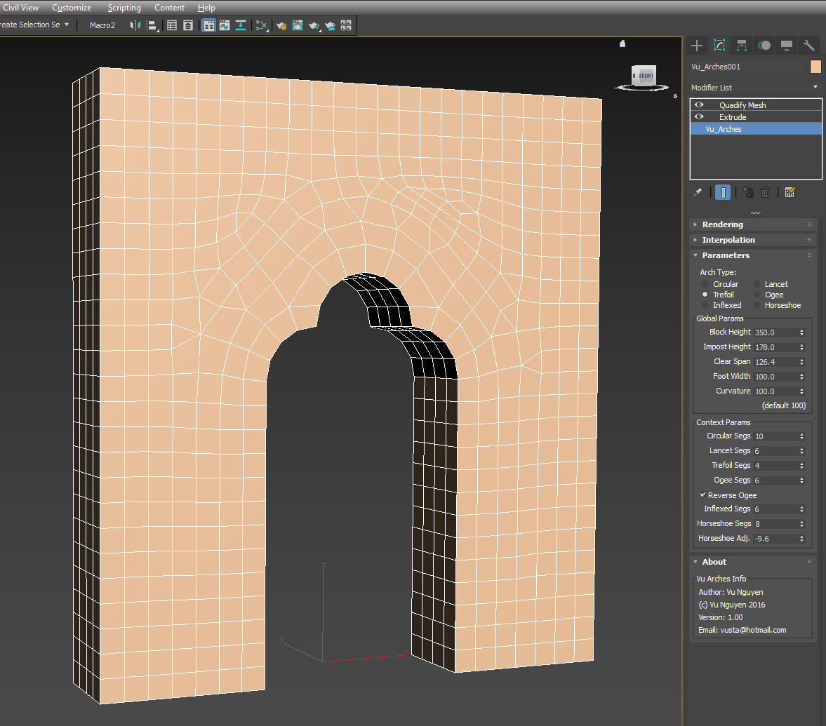Image resolution: width=826 pixels, height=726 pixels.
Task: Switch to the Hierarchy panel tab
Action: (x=741, y=46)
